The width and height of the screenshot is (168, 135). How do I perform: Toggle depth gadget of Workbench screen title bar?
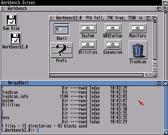pos(165,3)
